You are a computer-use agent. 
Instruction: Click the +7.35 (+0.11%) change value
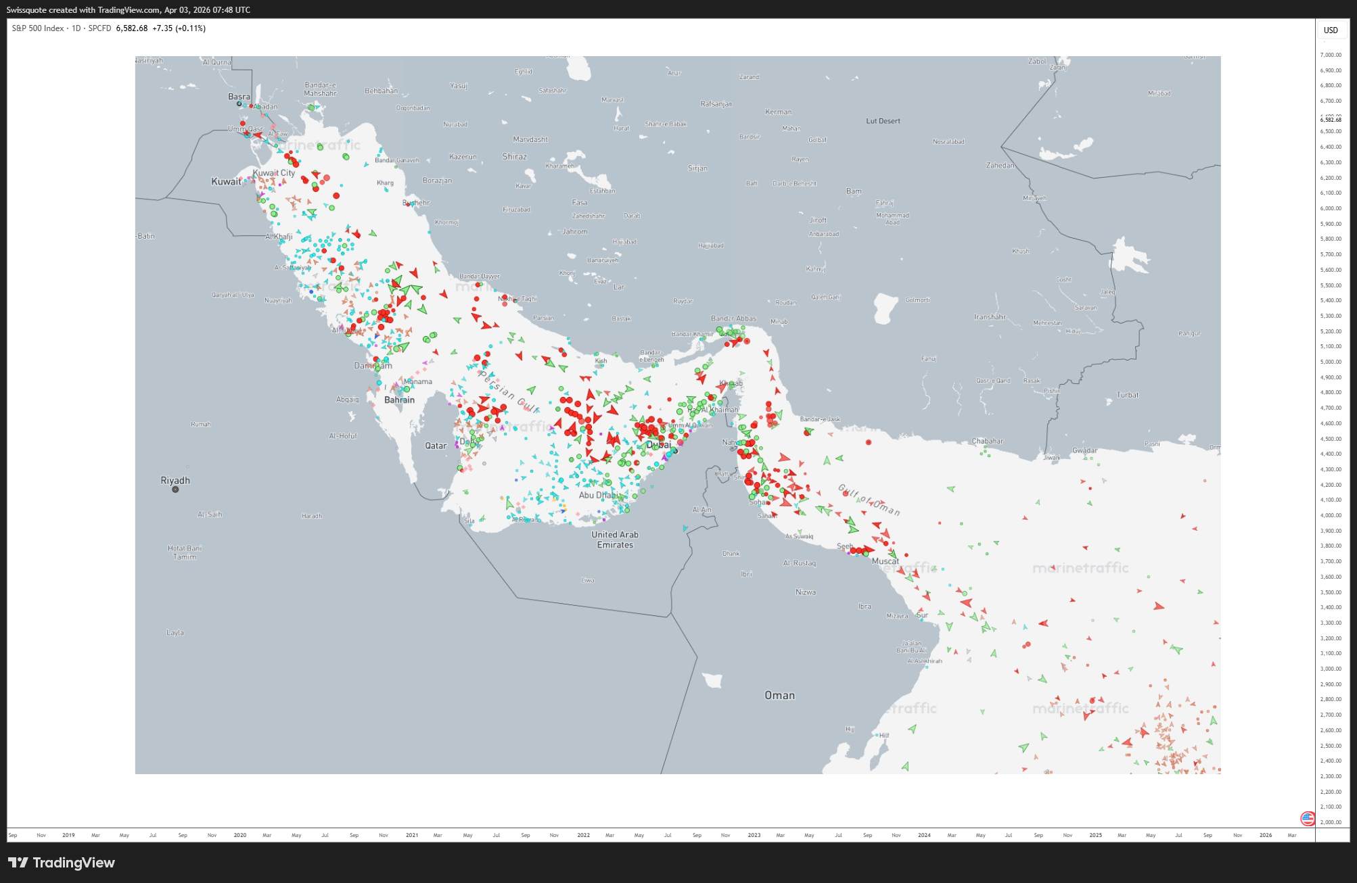(179, 28)
